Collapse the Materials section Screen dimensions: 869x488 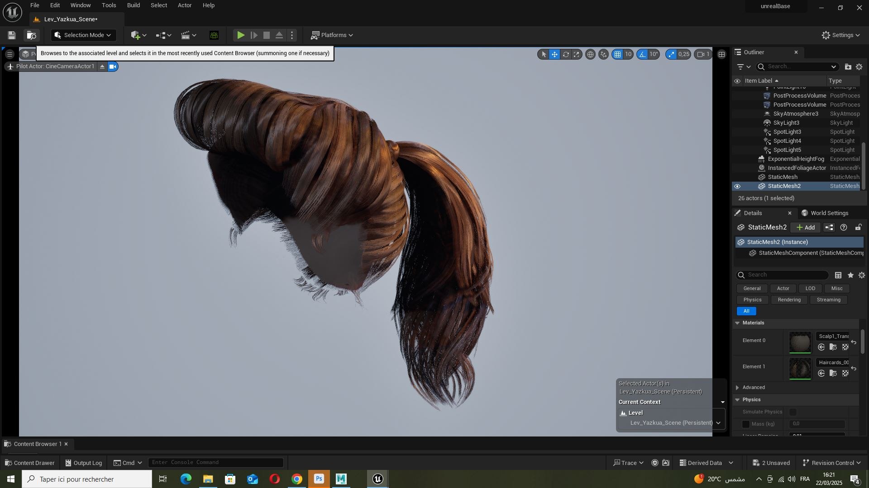tap(738, 323)
